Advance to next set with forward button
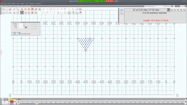Screen dimensions: 187x105 click(x=9, y=99)
